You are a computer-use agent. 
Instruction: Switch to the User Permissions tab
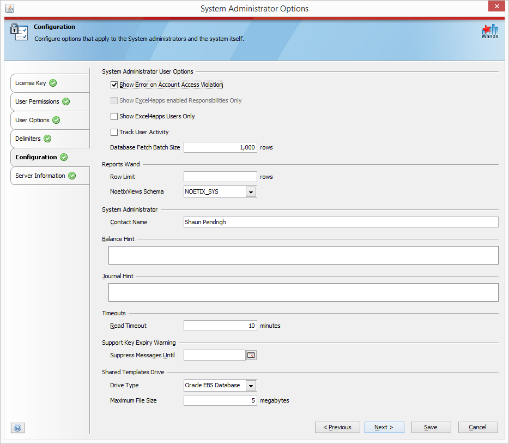coord(50,101)
